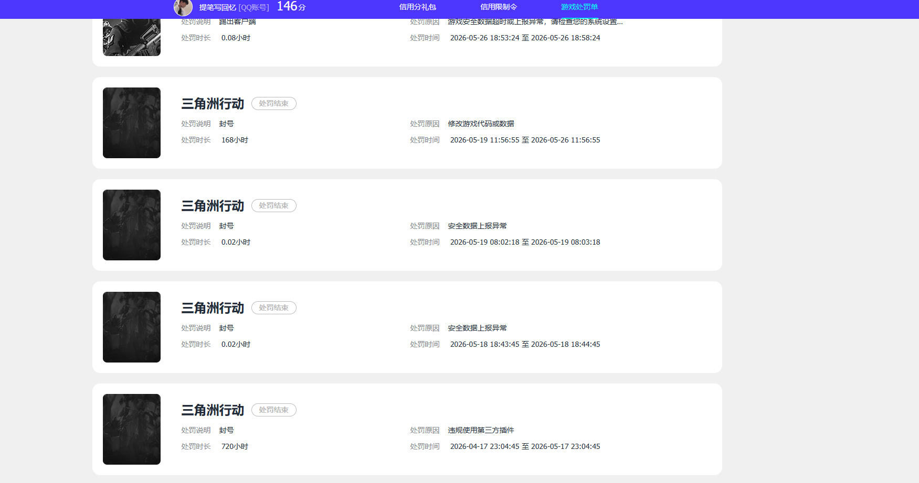Screen dimensions: 919x483
Task: Select reason 违规使用第三方插件
Action: pyautogui.click(x=481, y=430)
